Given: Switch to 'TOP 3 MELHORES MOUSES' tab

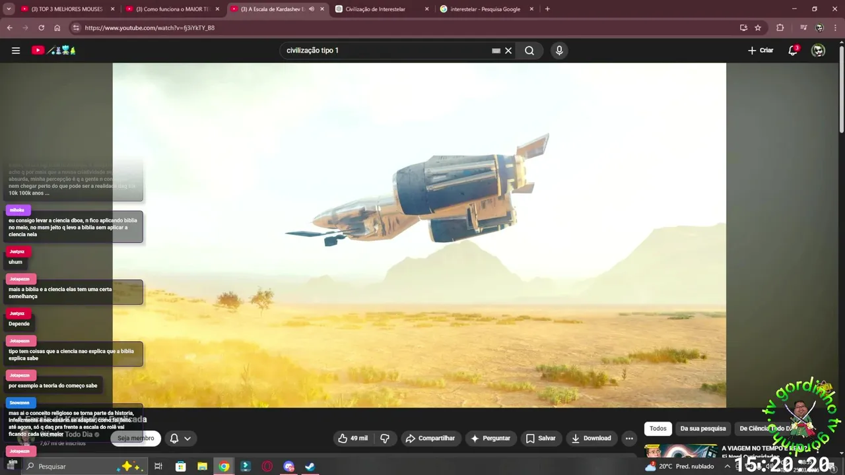Looking at the screenshot, I should click(66, 9).
